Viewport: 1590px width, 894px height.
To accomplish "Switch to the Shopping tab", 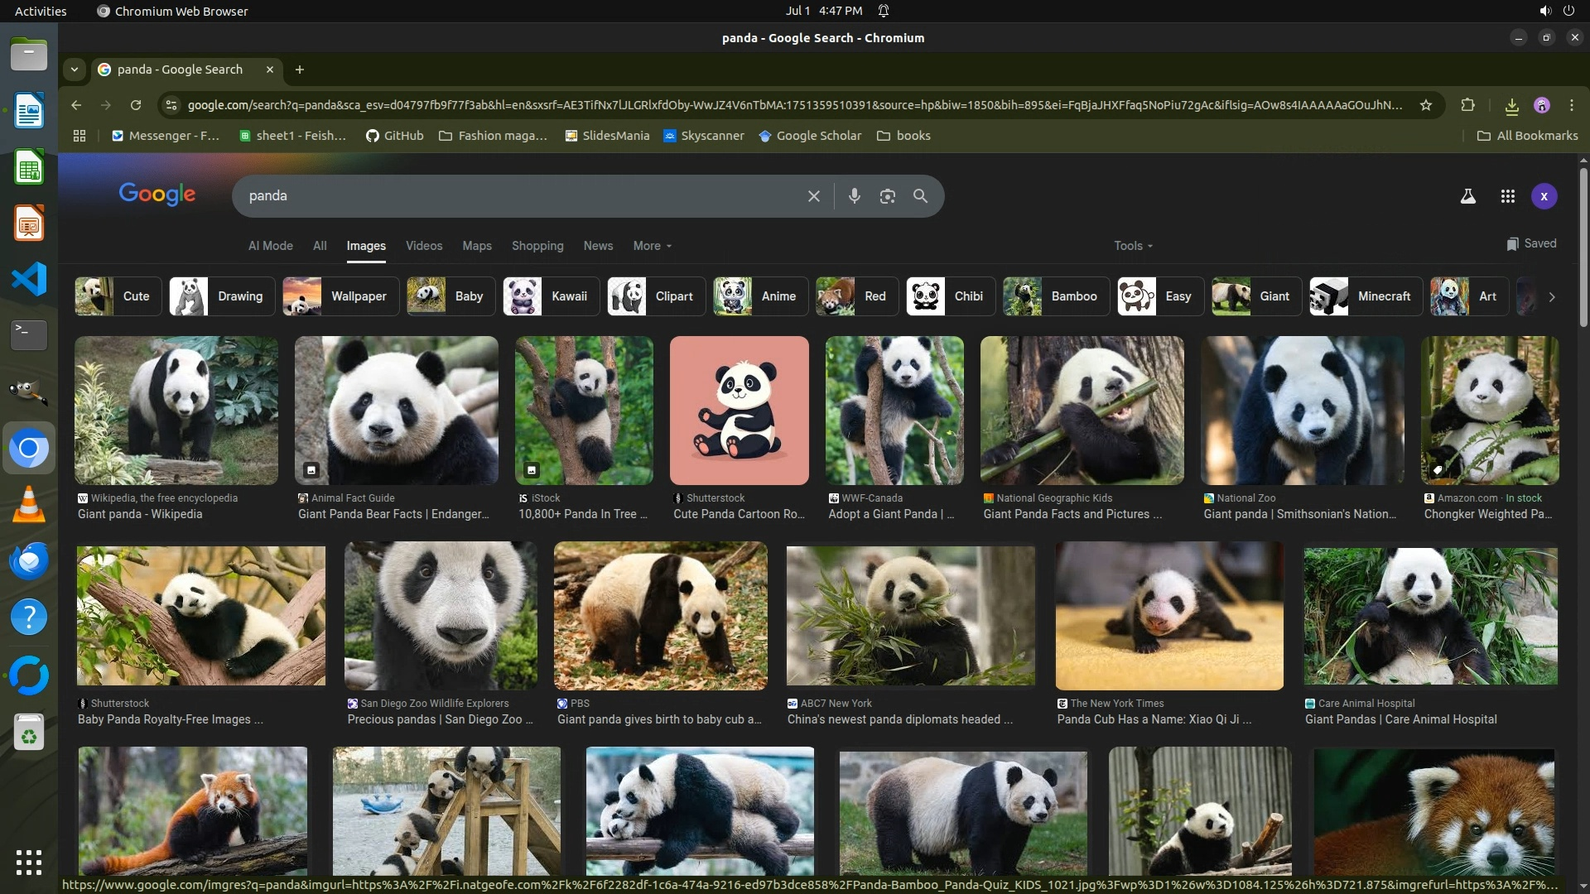I will click(x=537, y=246).
